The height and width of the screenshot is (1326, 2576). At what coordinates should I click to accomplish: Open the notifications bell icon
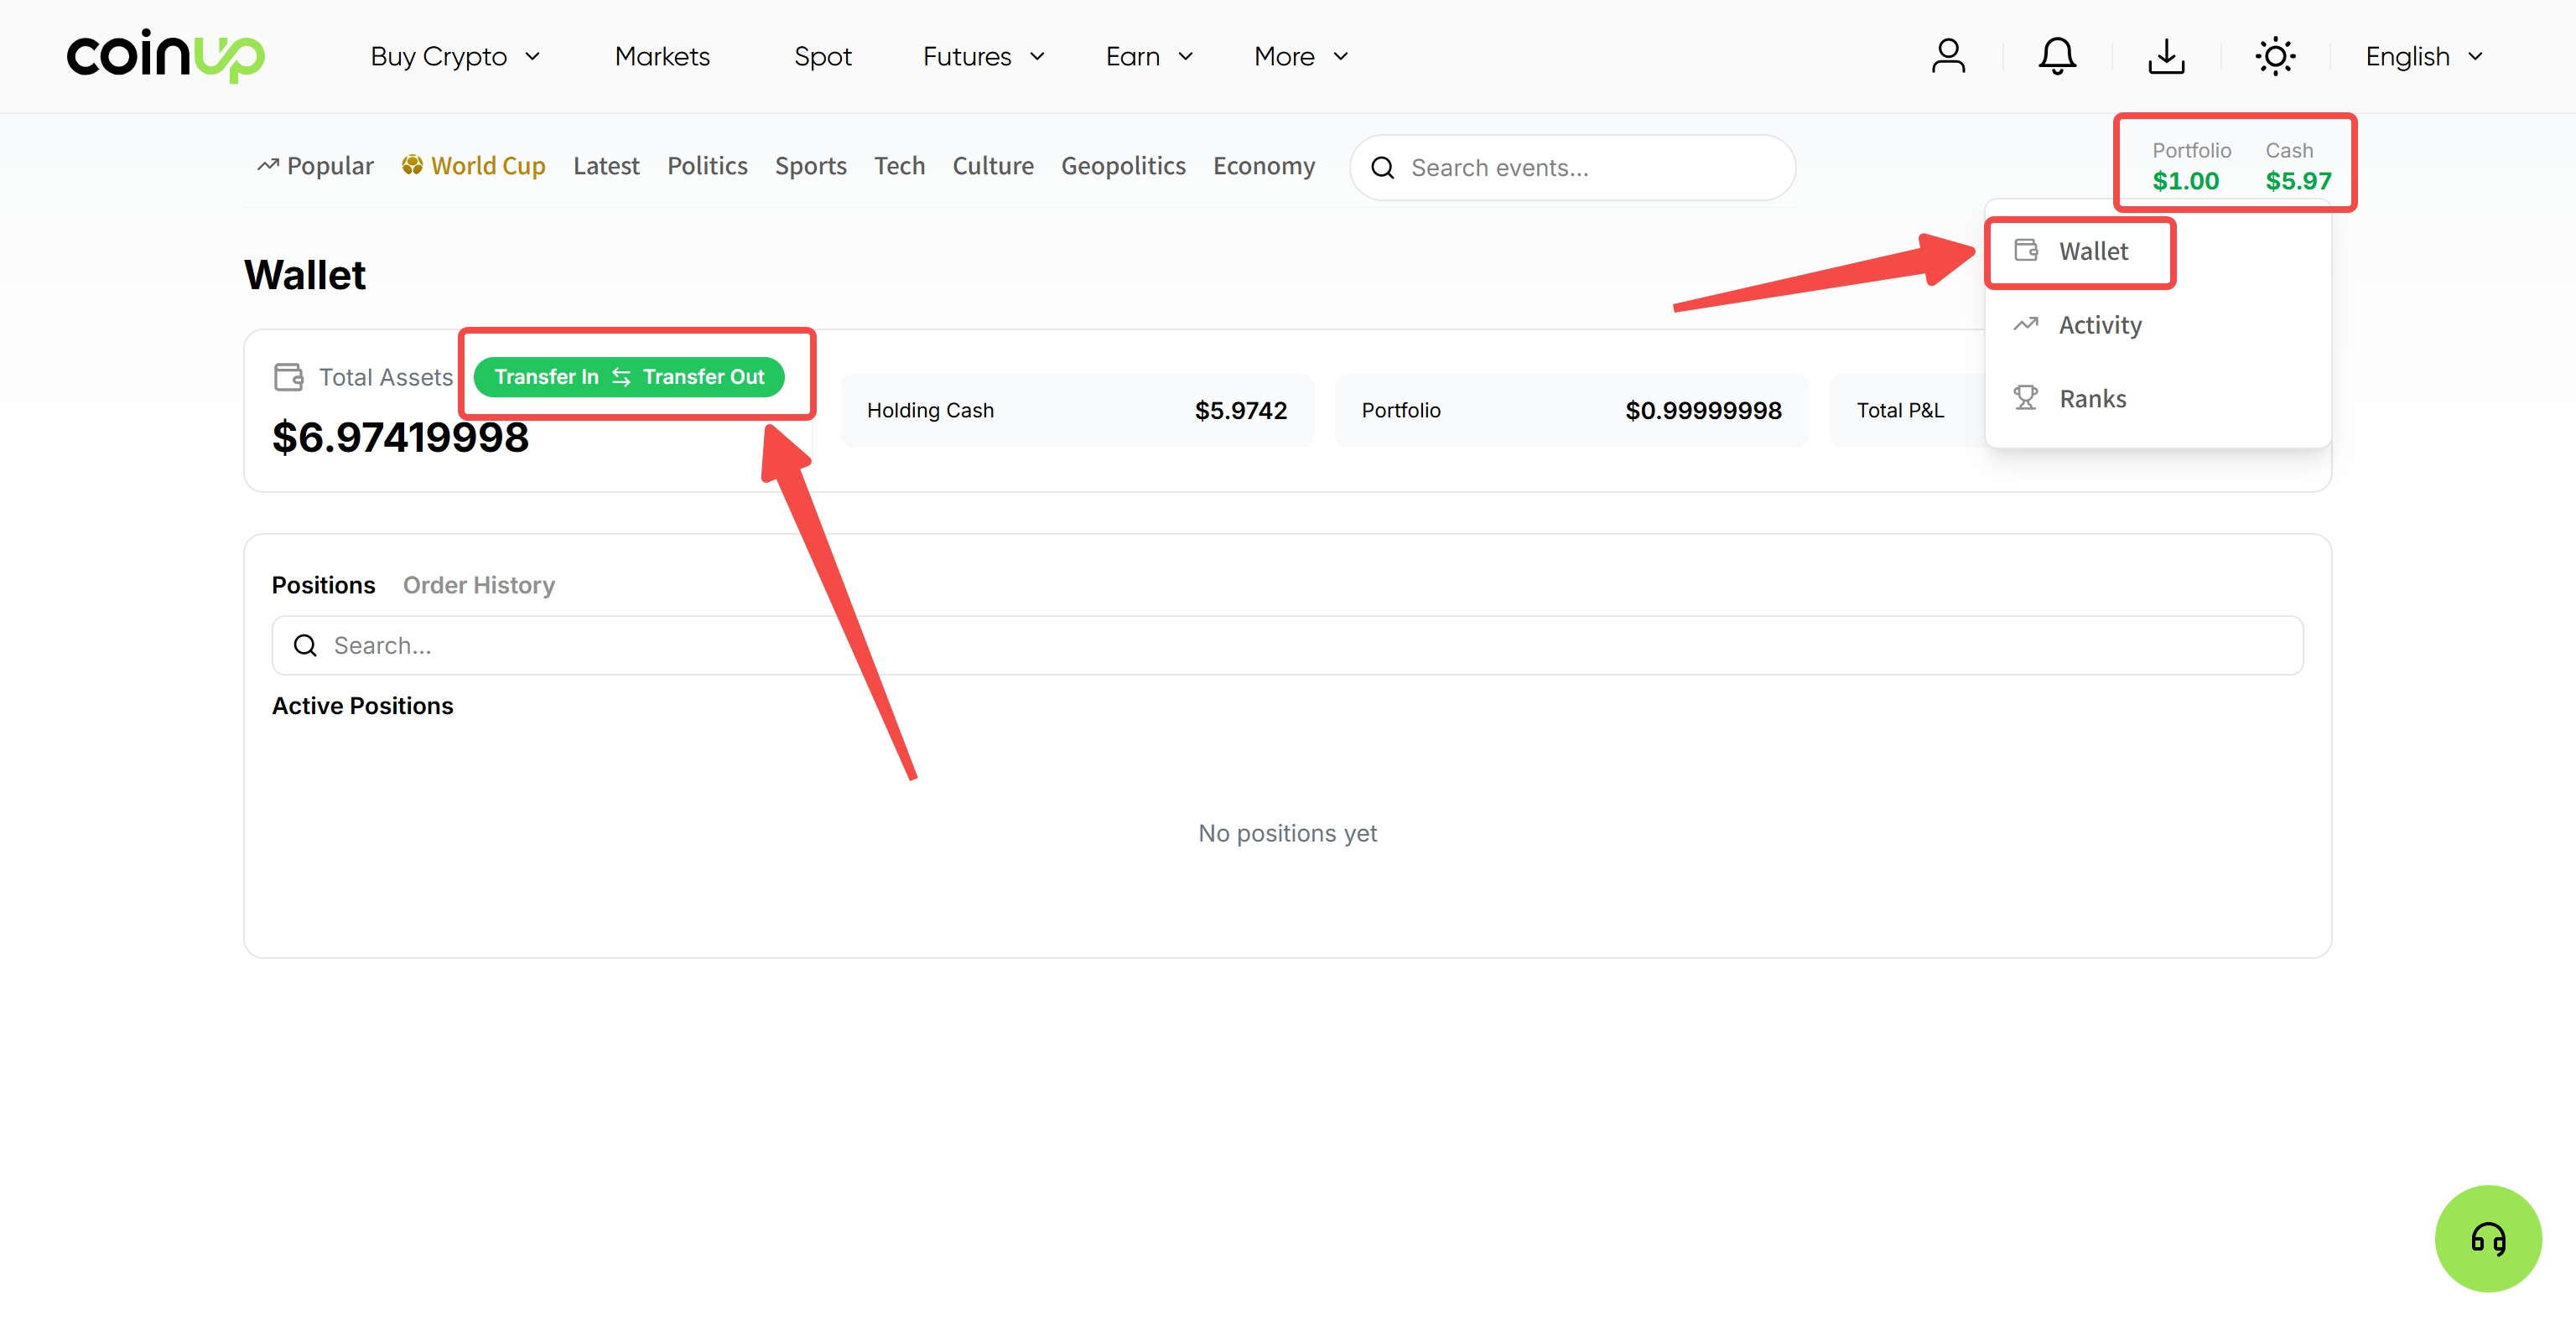coord(2057,56)
